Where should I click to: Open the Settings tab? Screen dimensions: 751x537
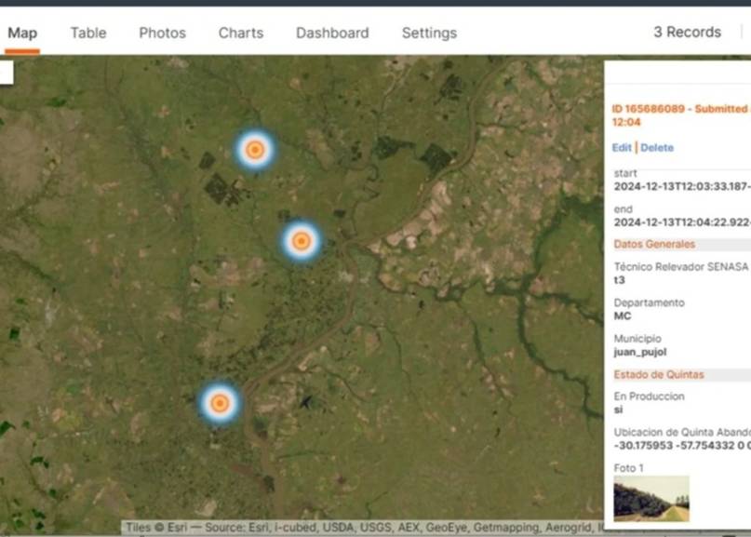429,33
